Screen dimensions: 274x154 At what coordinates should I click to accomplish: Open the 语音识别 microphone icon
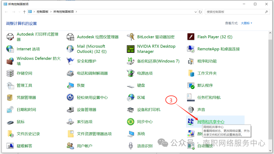coord(131,146)
